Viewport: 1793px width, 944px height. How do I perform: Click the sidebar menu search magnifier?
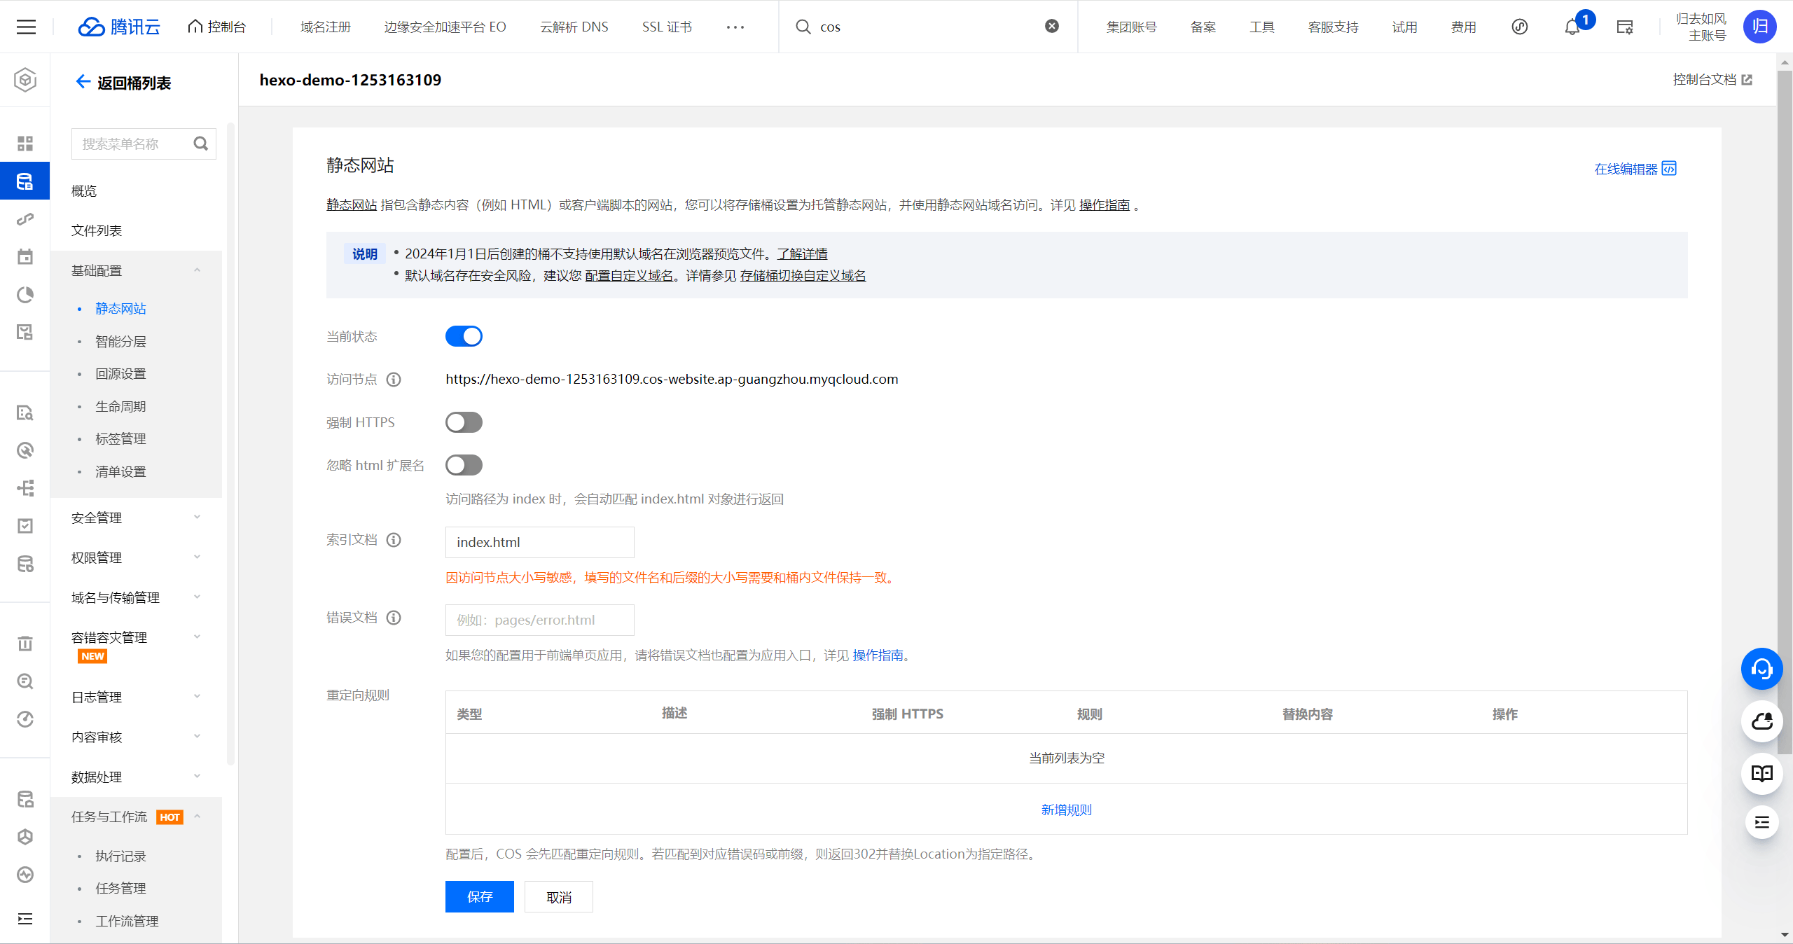point(201,144)
